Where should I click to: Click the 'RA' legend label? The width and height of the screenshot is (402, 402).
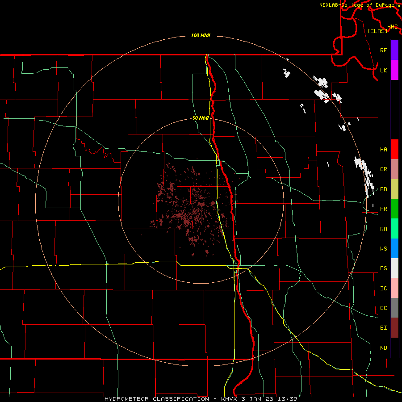383,229
